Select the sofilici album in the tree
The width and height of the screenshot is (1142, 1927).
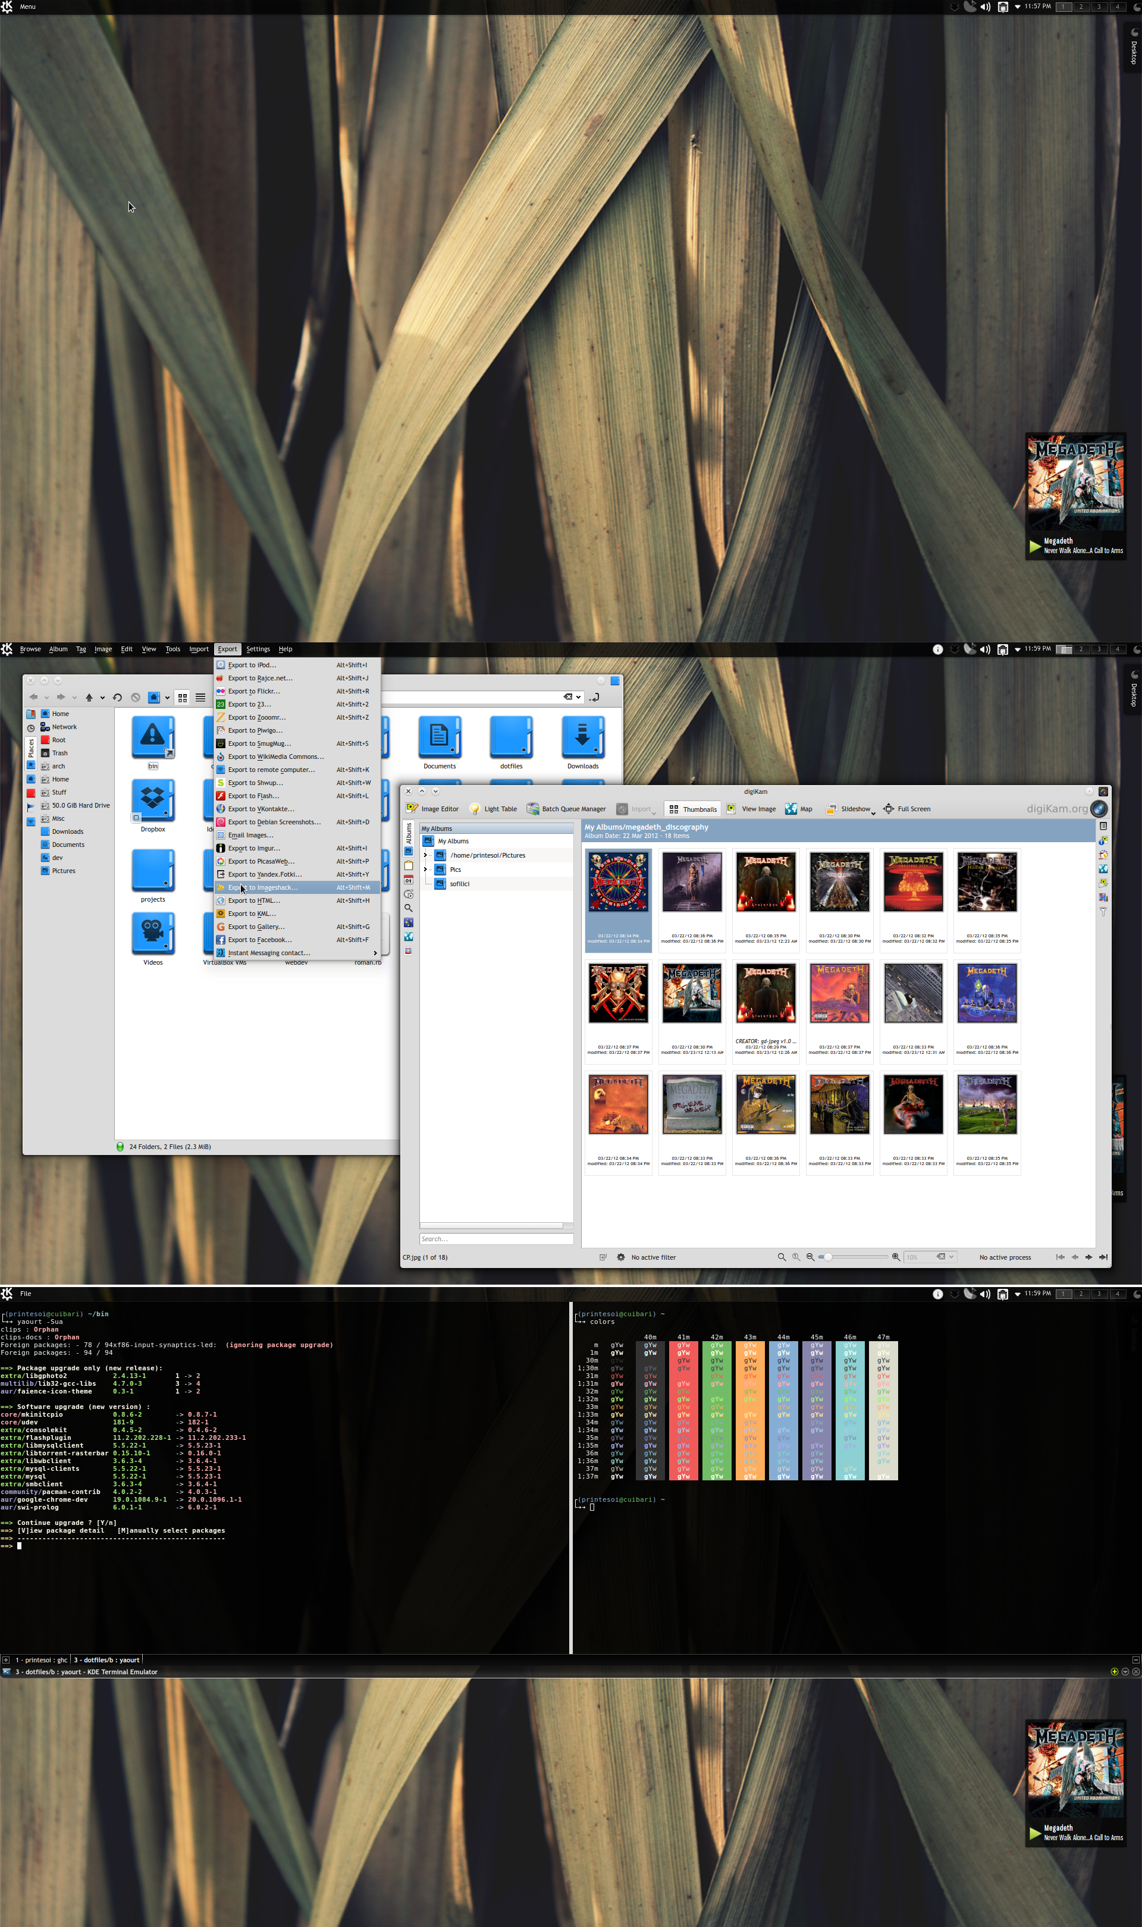459,884
